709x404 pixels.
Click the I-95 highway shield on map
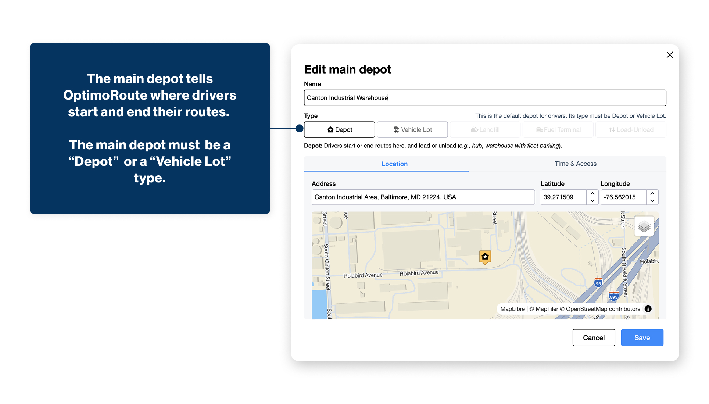598,282
